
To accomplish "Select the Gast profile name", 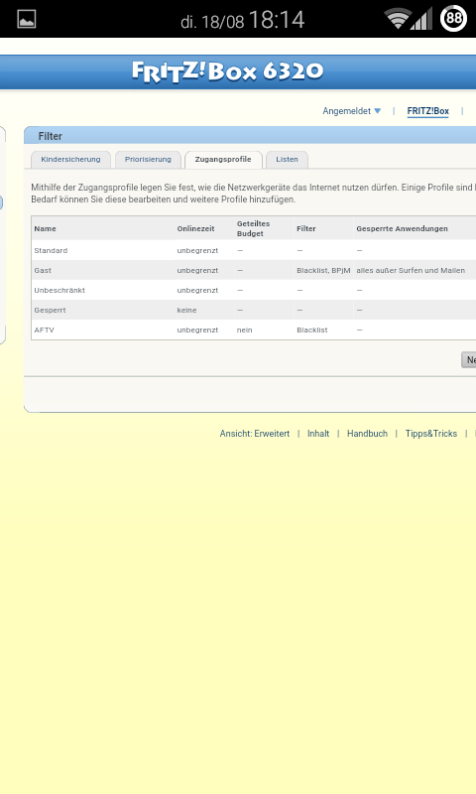I will [43, 270].
